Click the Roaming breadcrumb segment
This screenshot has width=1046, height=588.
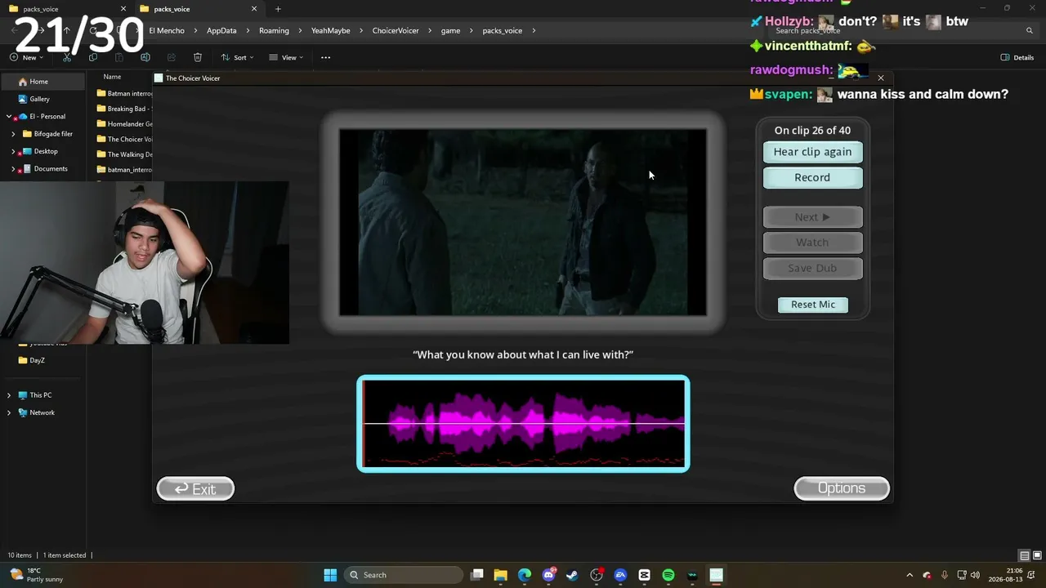(274, 30)
